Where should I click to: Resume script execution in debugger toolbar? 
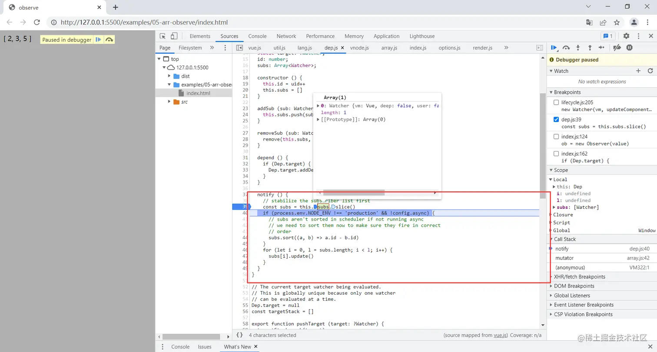554,48
